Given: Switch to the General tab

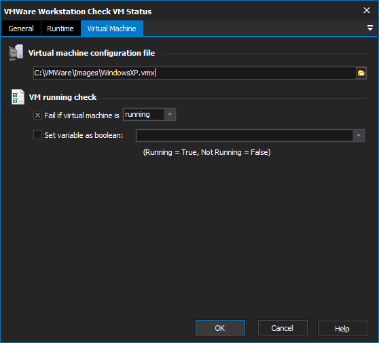Looking at the screenshot, I should pos(21,29).
